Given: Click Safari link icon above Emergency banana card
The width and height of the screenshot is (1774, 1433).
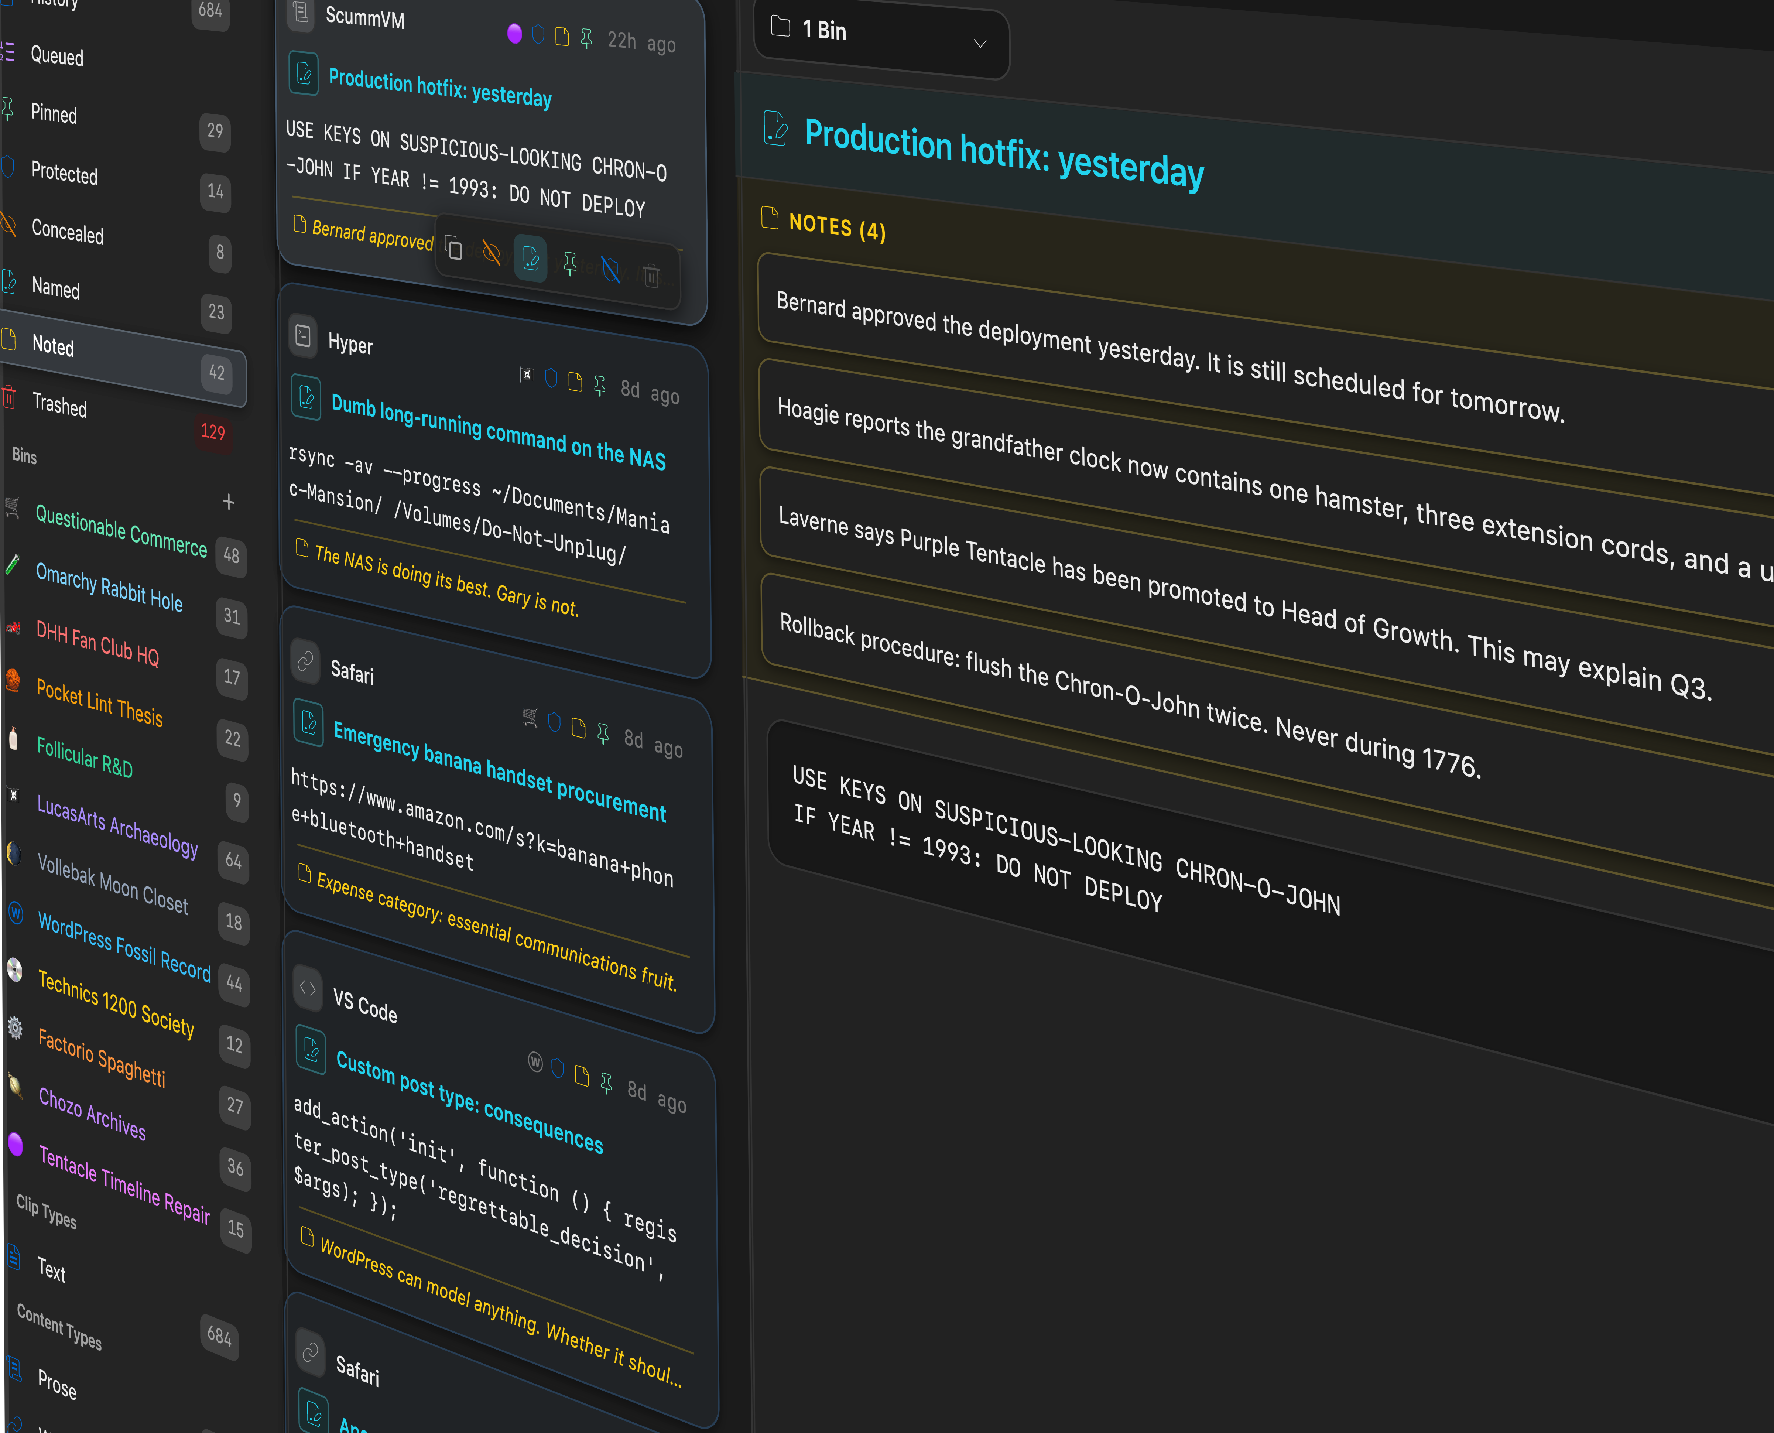Looking at the screenshot, I should pos(305,660).
